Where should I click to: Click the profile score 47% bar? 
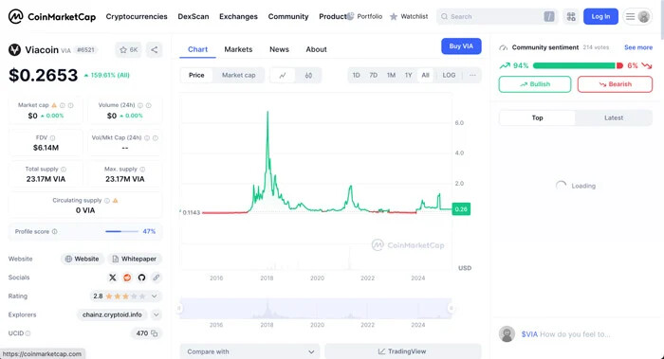pyautogui.click(x=121, y=232)
